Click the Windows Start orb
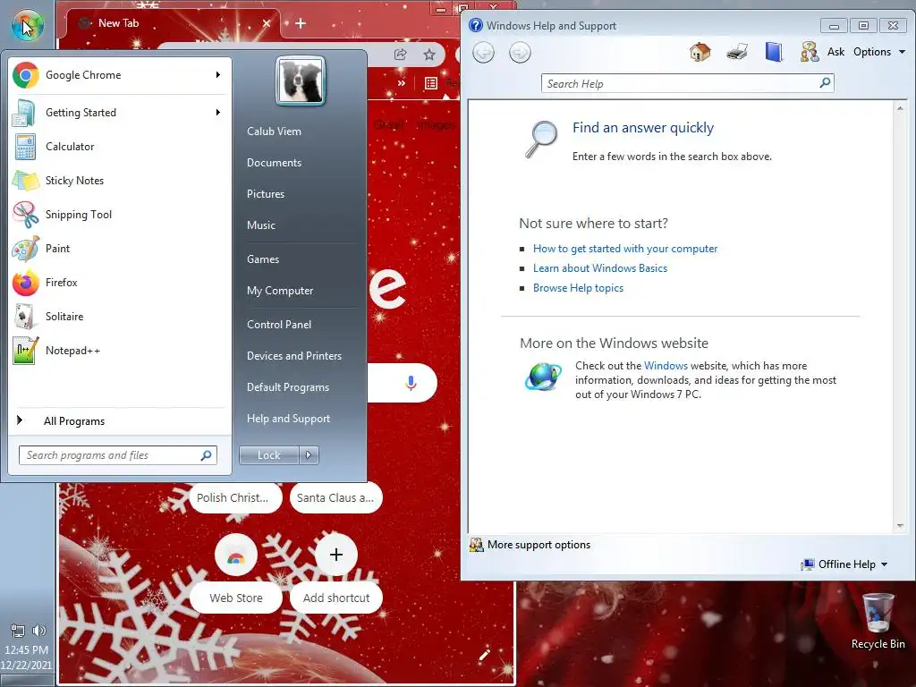Screen dimensions: 916x687 click(x=27, y=25)
